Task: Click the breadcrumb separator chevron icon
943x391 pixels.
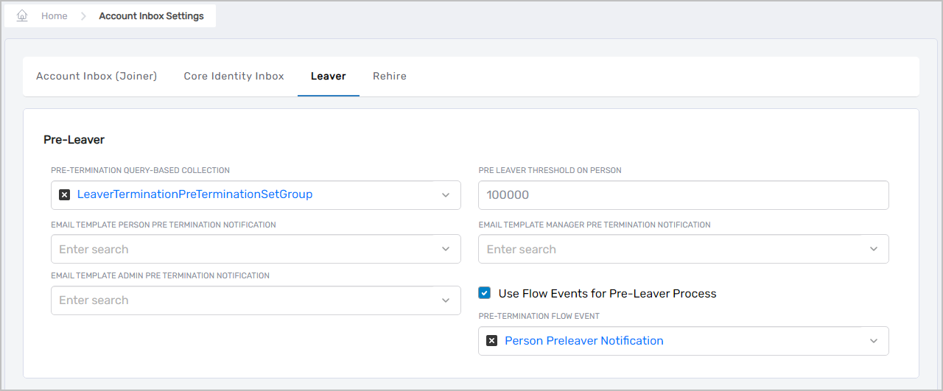Action: (x=83, y=16)
